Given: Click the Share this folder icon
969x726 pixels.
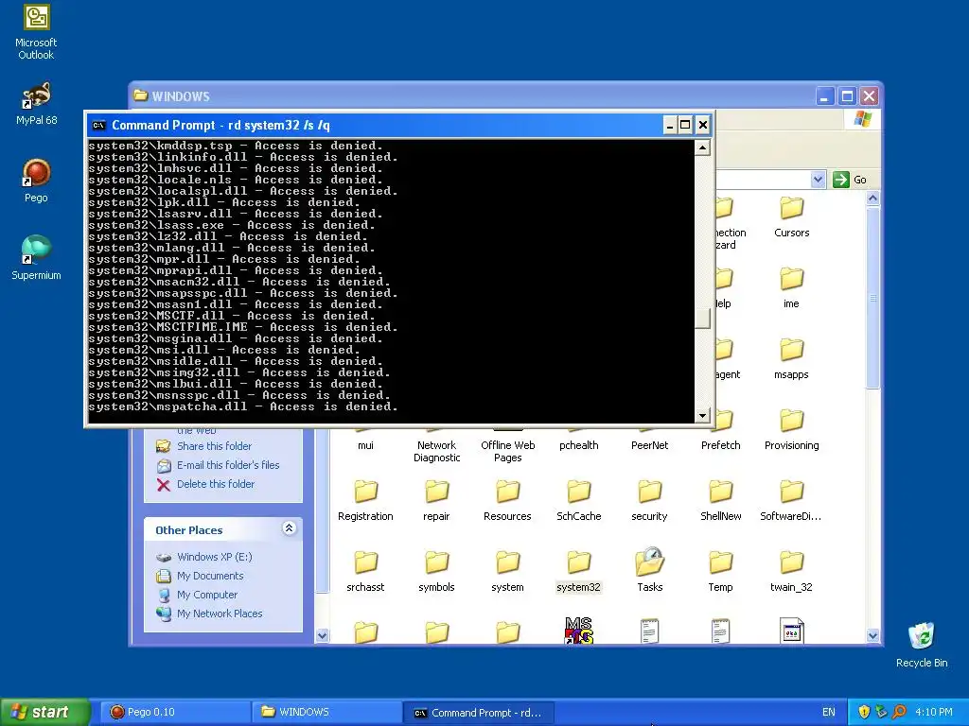Looking at the screenshot, I should click(163, 446).
